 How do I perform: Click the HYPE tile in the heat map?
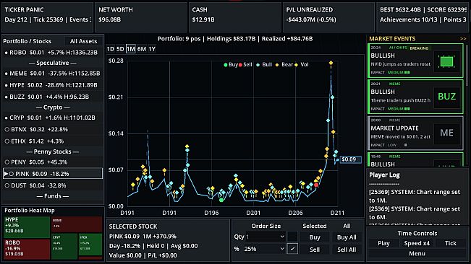coord(27,227)
